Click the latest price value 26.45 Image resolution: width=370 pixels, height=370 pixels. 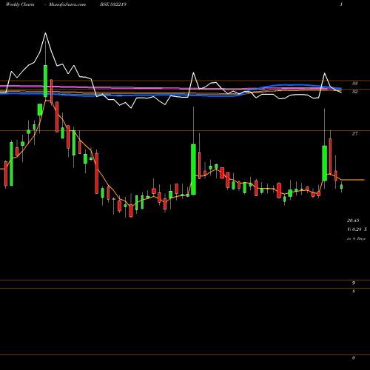[353, 221]
